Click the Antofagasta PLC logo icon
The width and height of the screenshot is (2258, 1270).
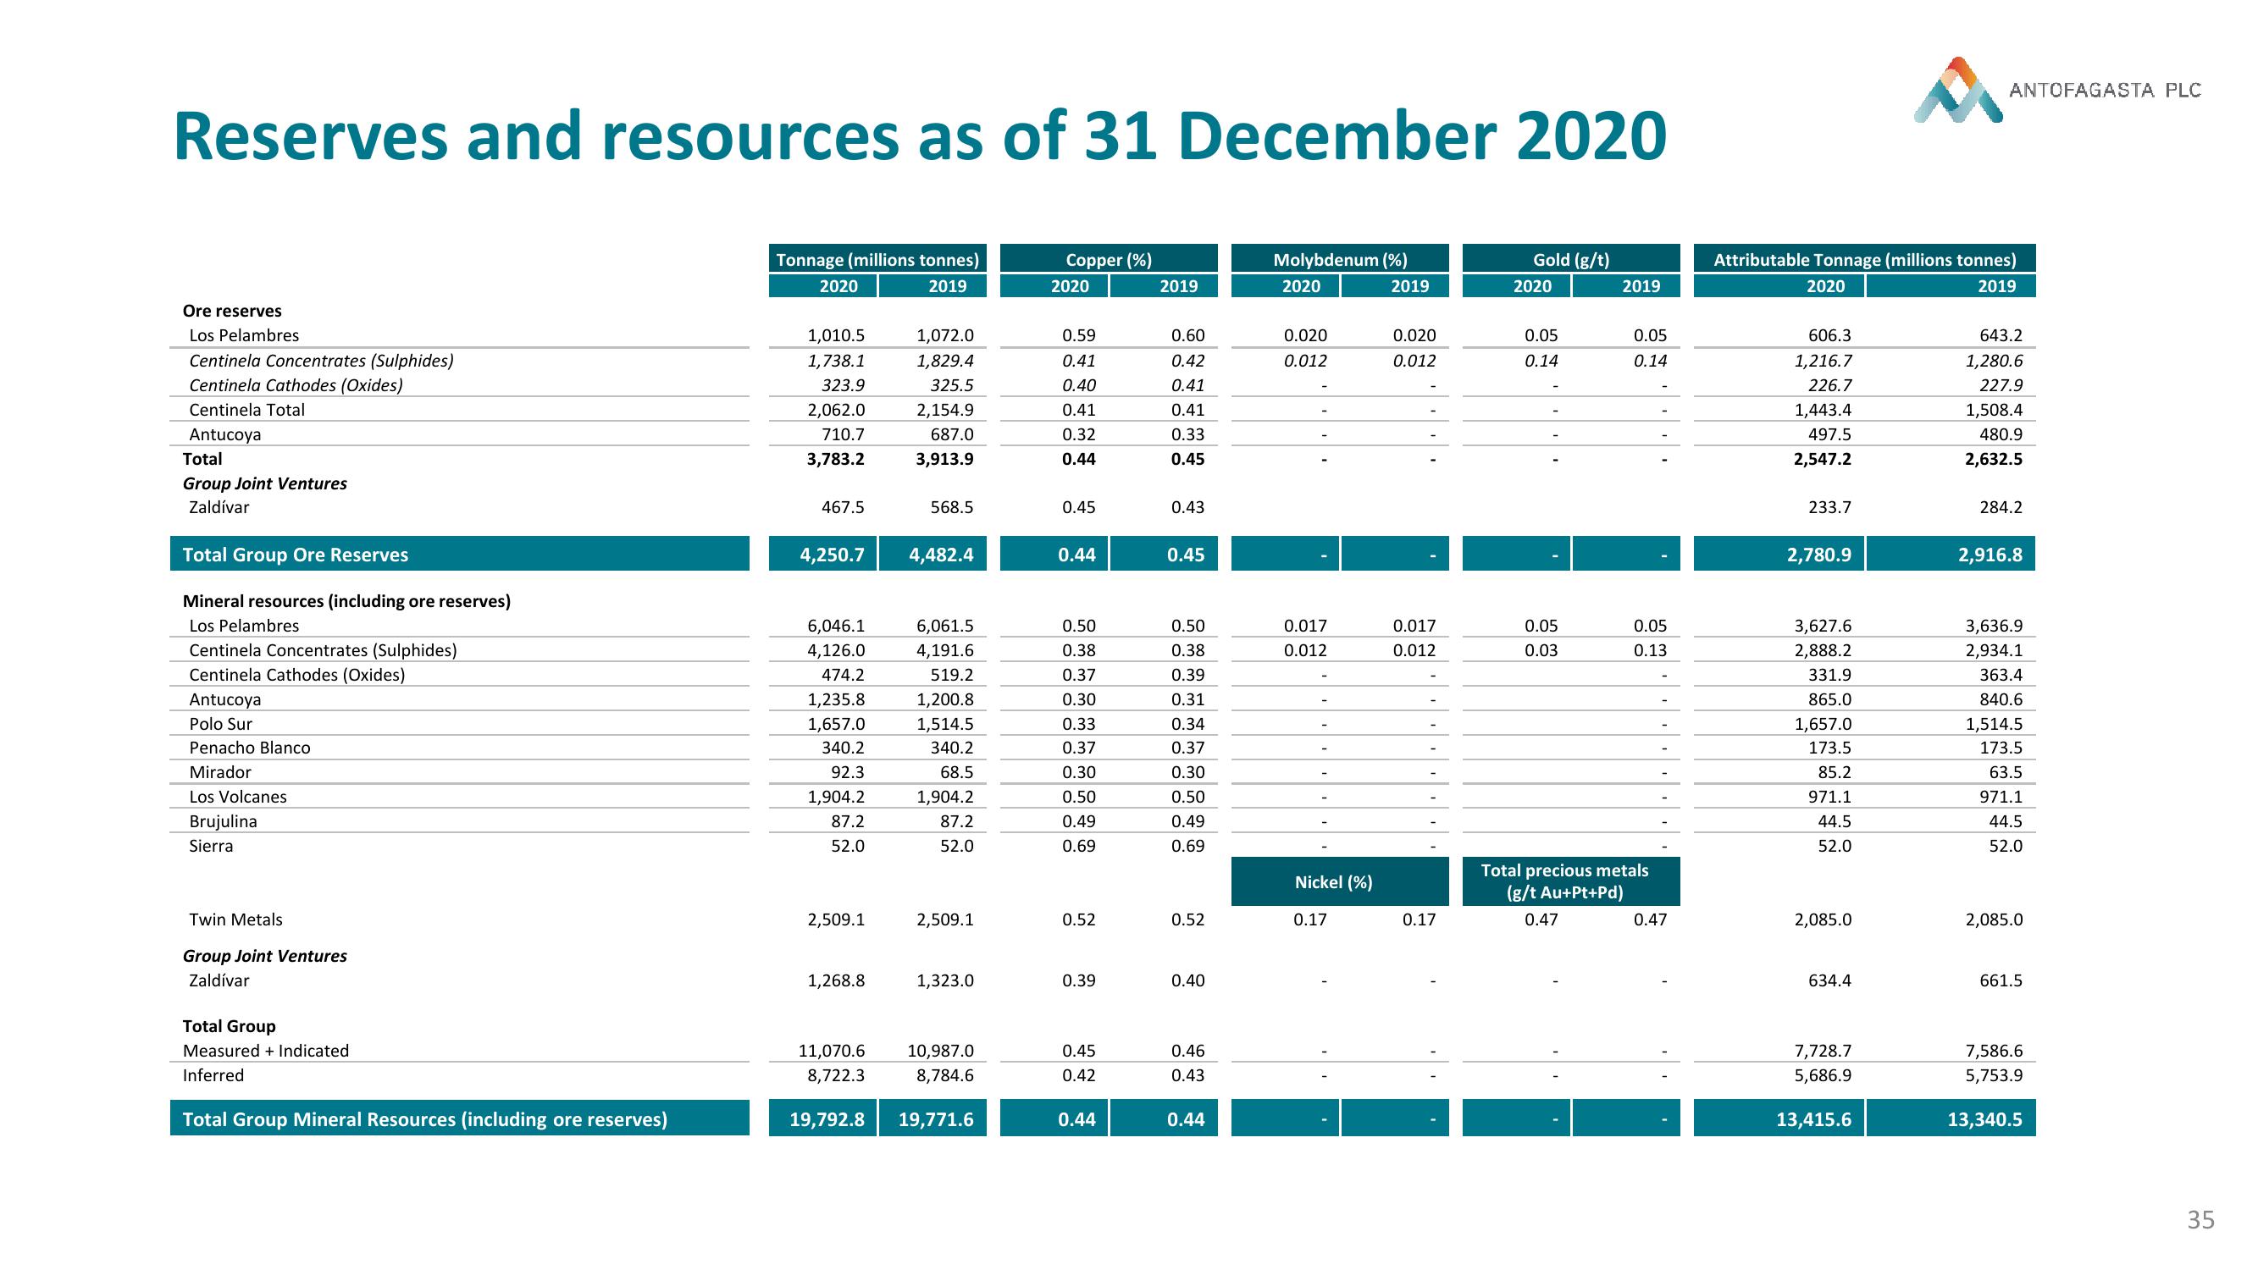[x=1957, y=90]
